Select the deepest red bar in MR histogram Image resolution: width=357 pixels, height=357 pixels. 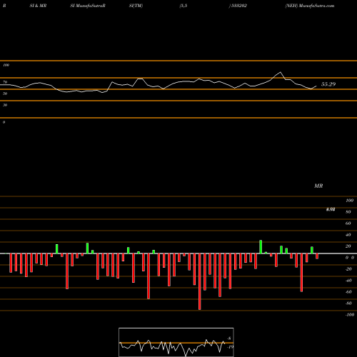pos(200,281)
